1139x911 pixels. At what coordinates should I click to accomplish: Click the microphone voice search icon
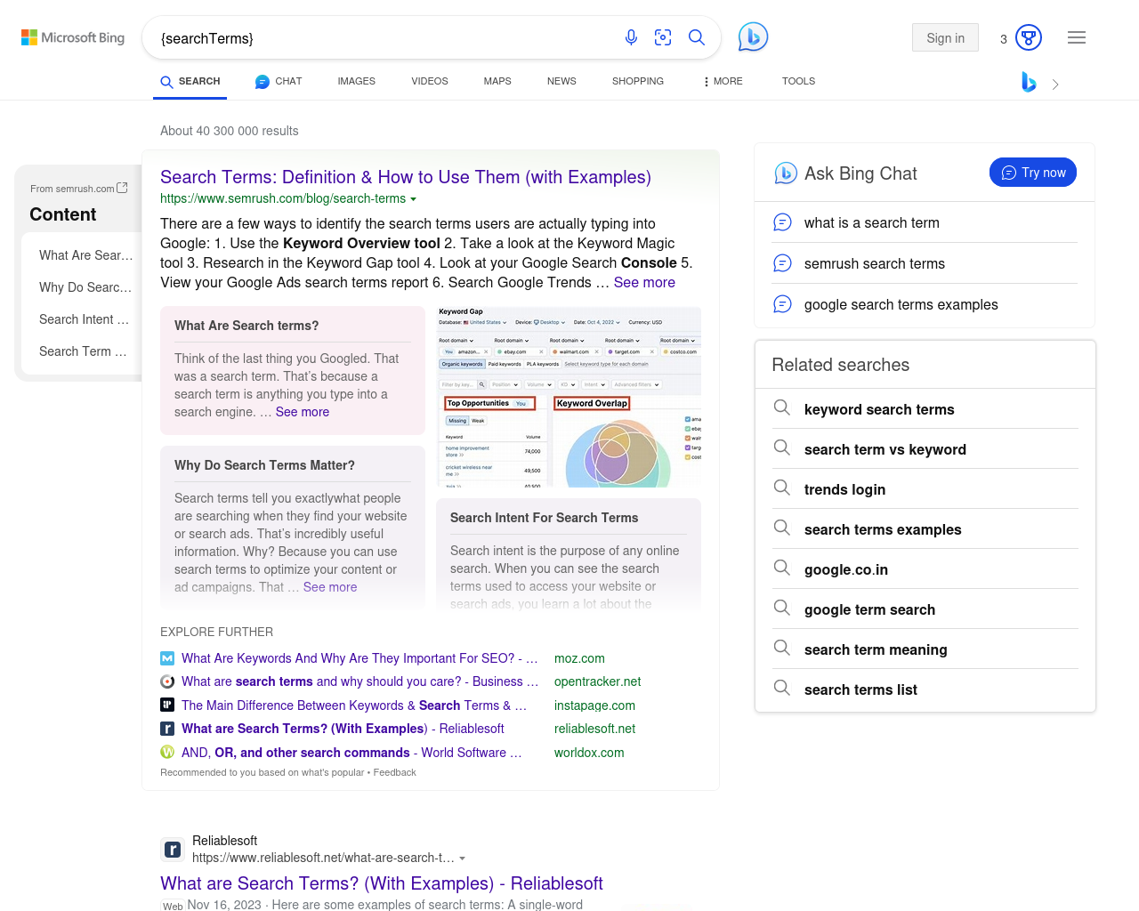(631, 37)
